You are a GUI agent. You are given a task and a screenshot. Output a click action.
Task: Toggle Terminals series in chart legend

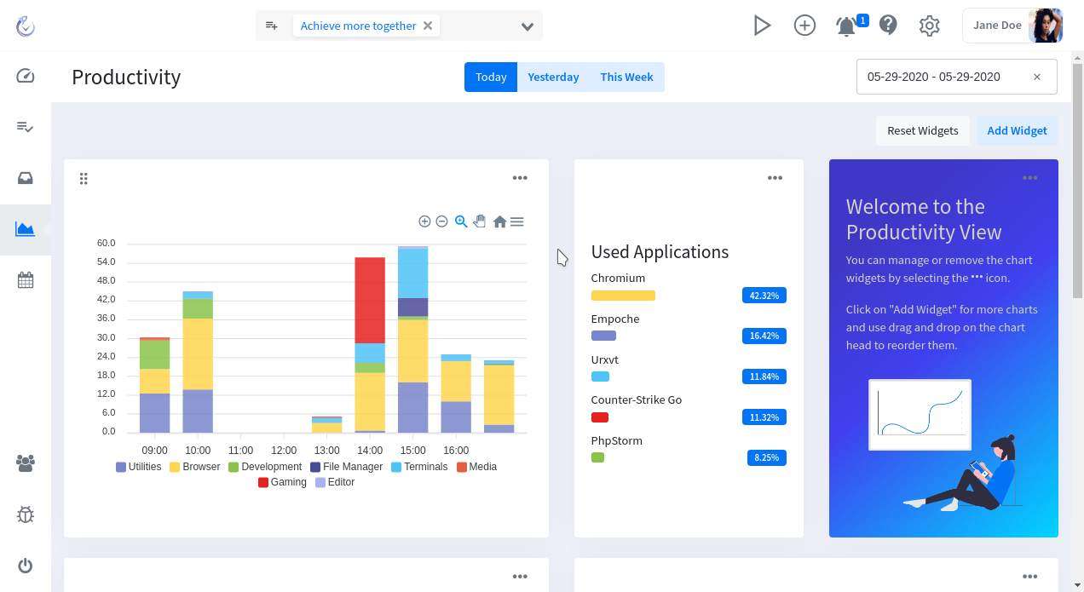point(419,467)
